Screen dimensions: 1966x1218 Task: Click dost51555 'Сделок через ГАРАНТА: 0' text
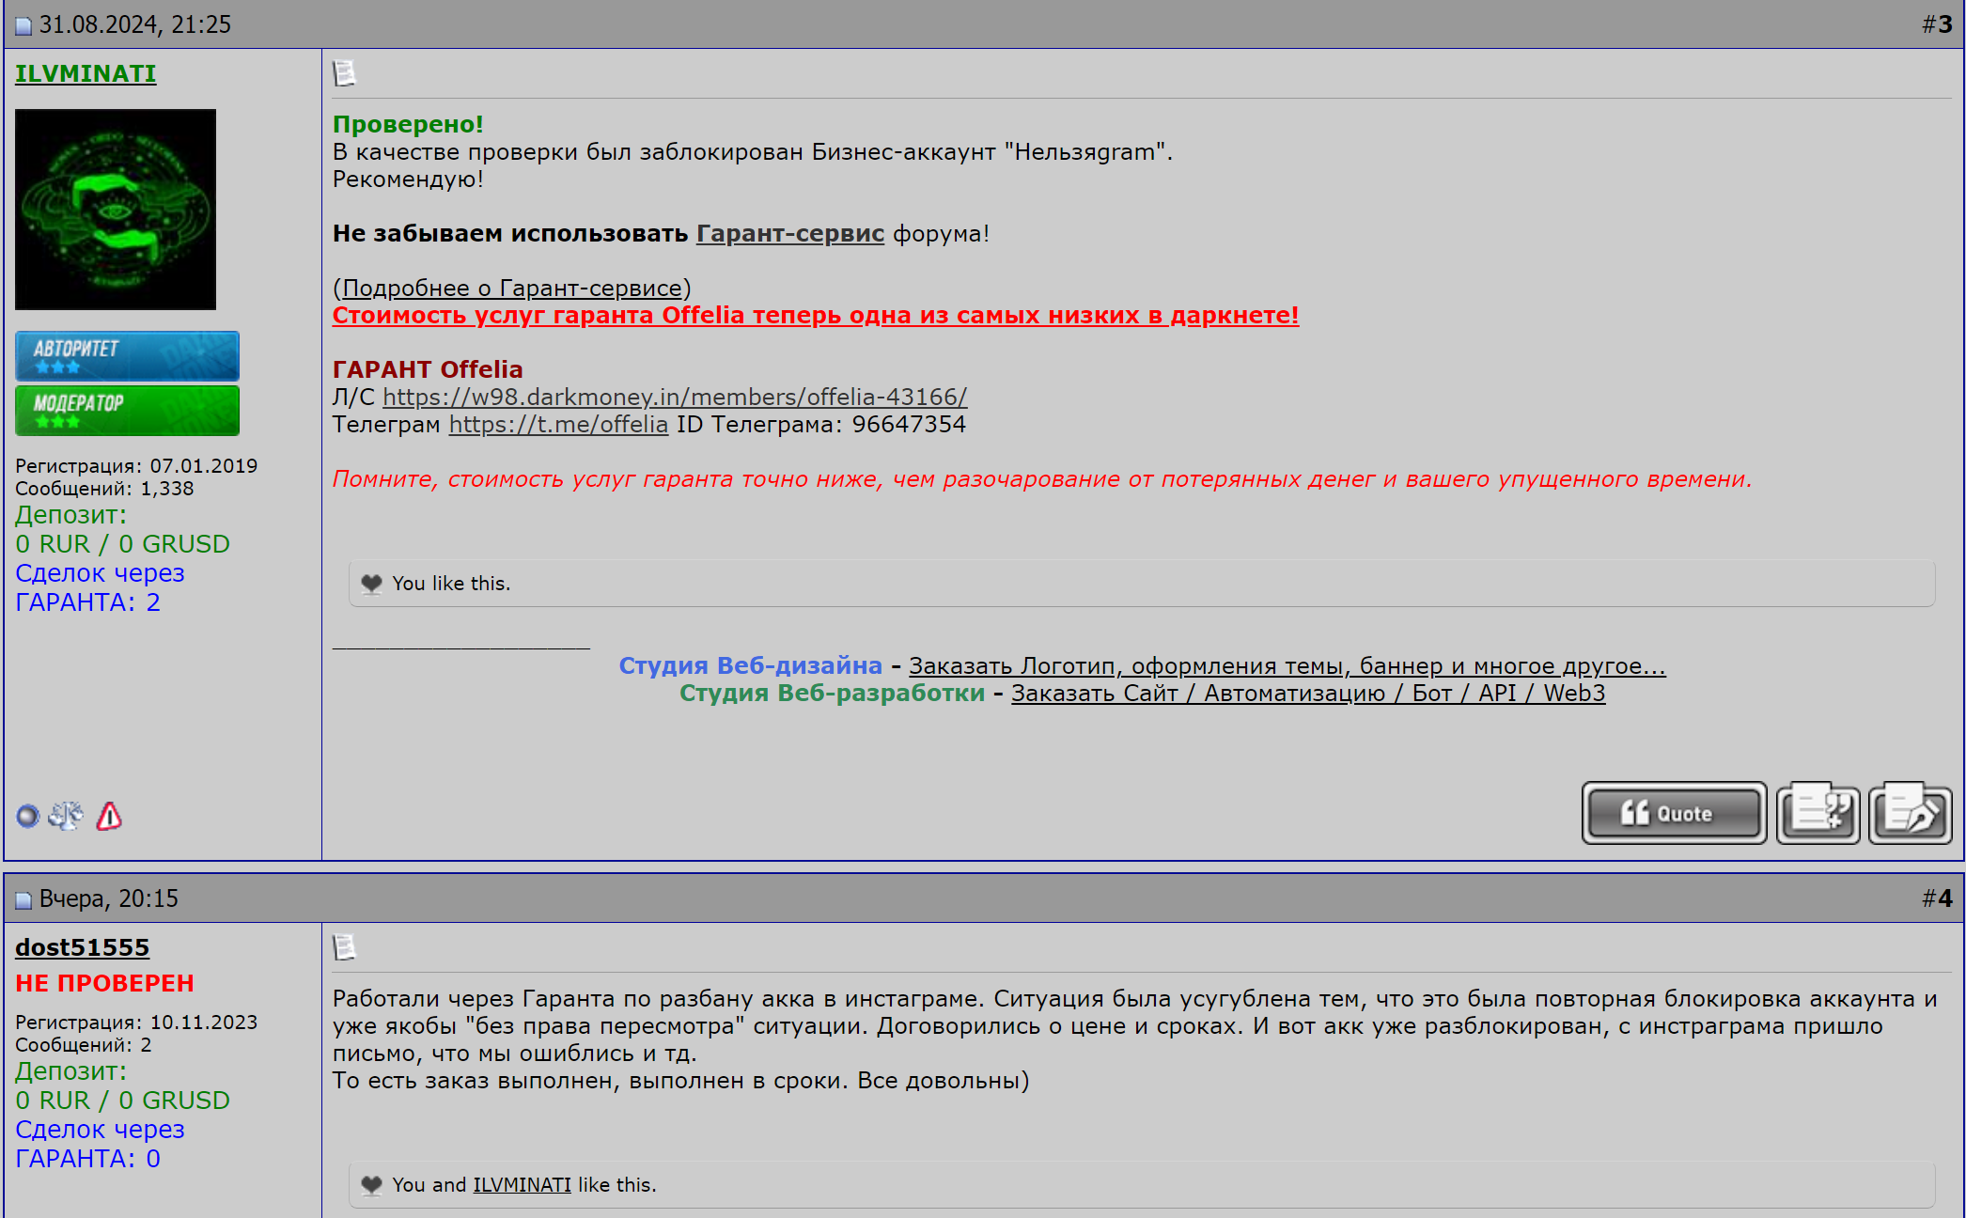(100, 1144)
